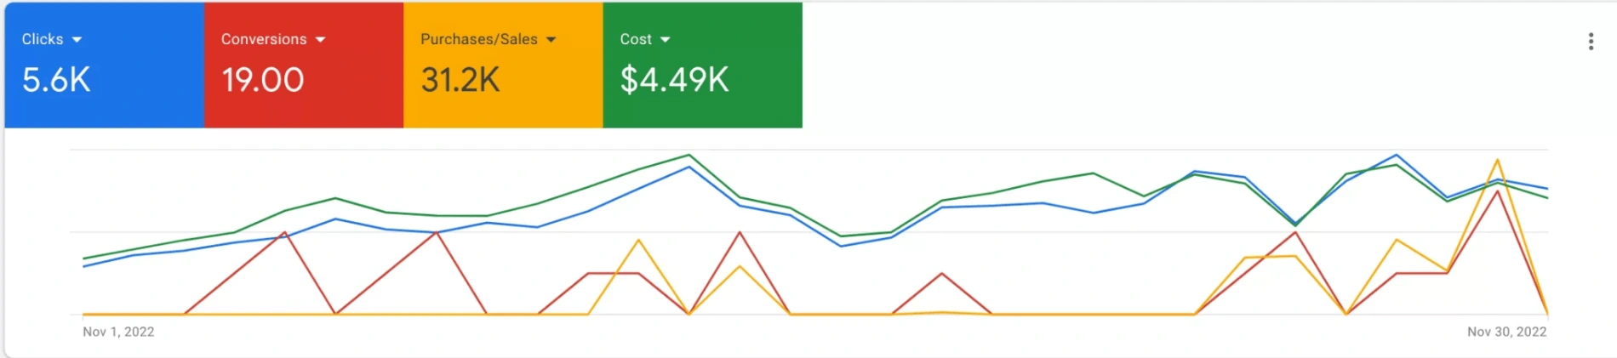1617x358 pixels.
Task: Click the 5.6K clicks value
Action: (56, 80)
